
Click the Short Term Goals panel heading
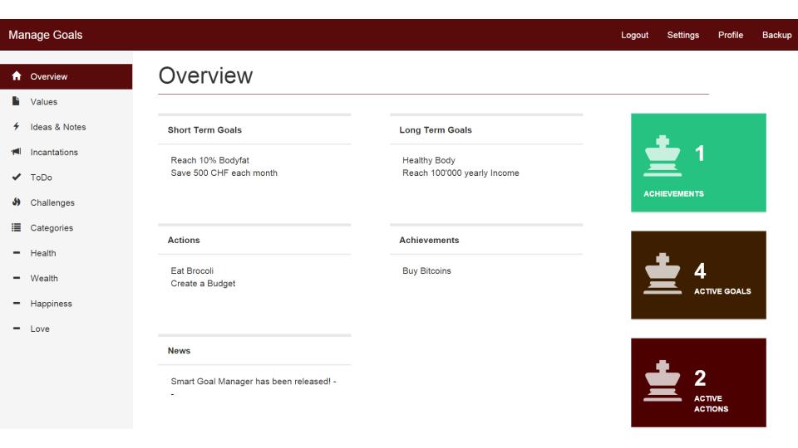click(x=204, y=130)
